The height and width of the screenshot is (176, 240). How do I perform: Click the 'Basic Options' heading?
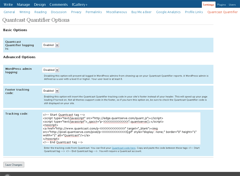(x=15, y=30)
